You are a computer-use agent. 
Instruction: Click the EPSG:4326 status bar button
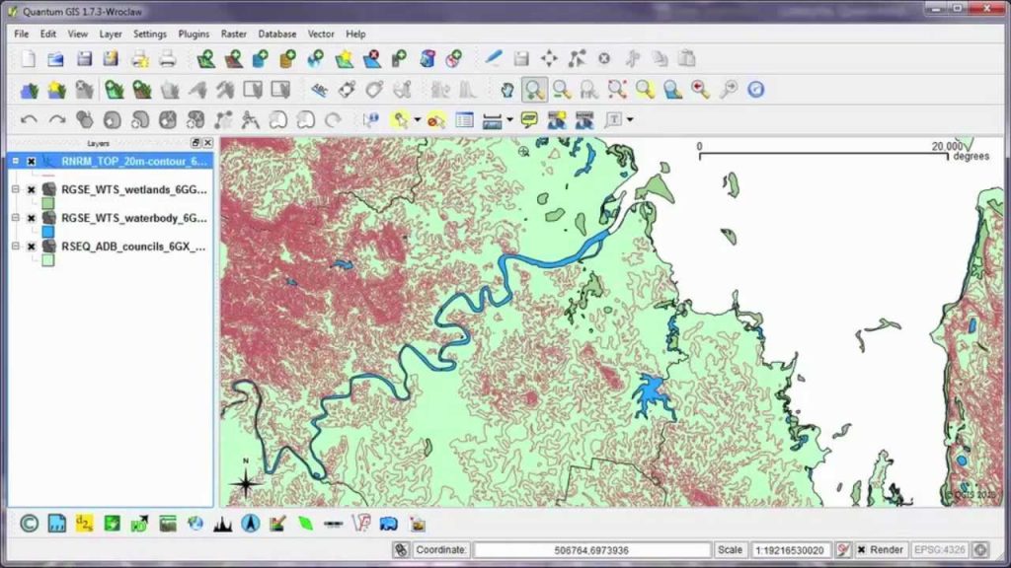point(938,549)
